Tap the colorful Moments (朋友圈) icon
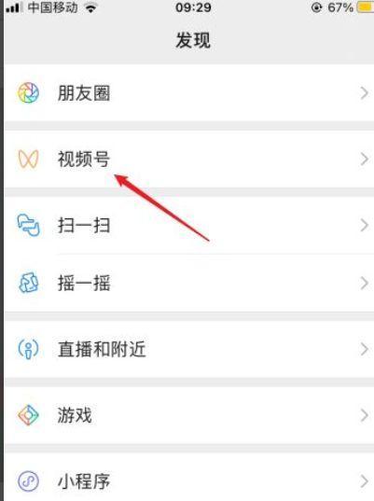374x501 pixels. (28, 93)
